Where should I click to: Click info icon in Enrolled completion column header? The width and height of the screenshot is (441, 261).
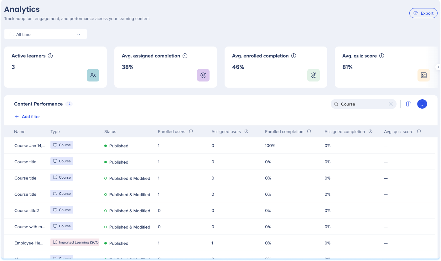point(309,131)
